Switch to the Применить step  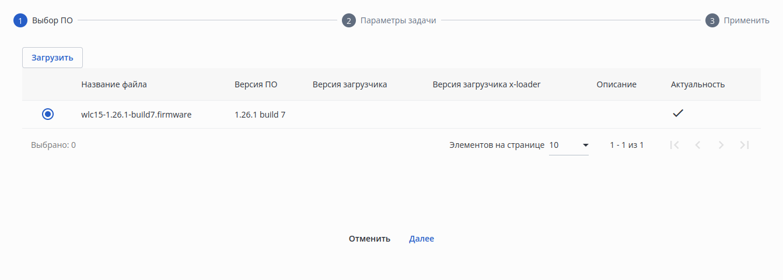[746, 21]
